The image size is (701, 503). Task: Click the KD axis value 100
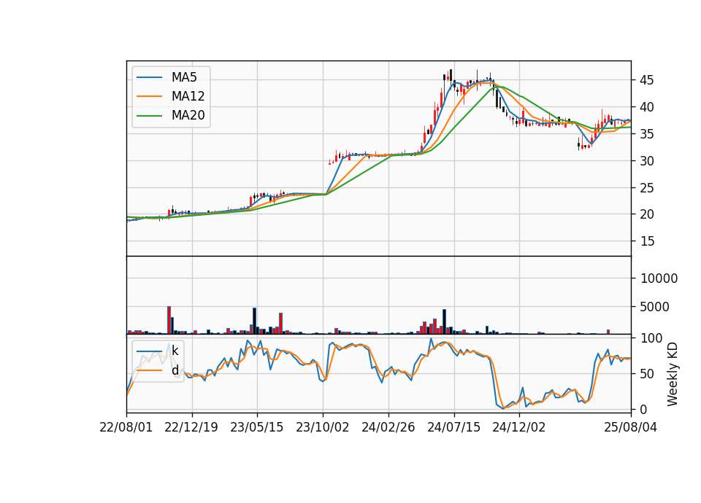(651, 338)
